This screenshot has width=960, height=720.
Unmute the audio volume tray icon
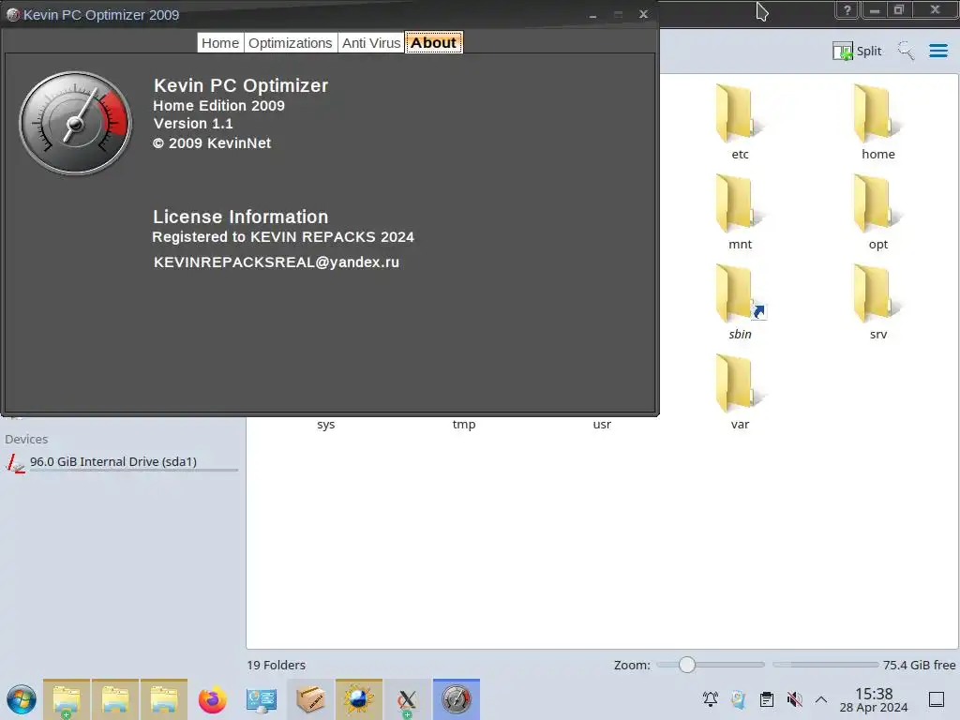[794, 699]
